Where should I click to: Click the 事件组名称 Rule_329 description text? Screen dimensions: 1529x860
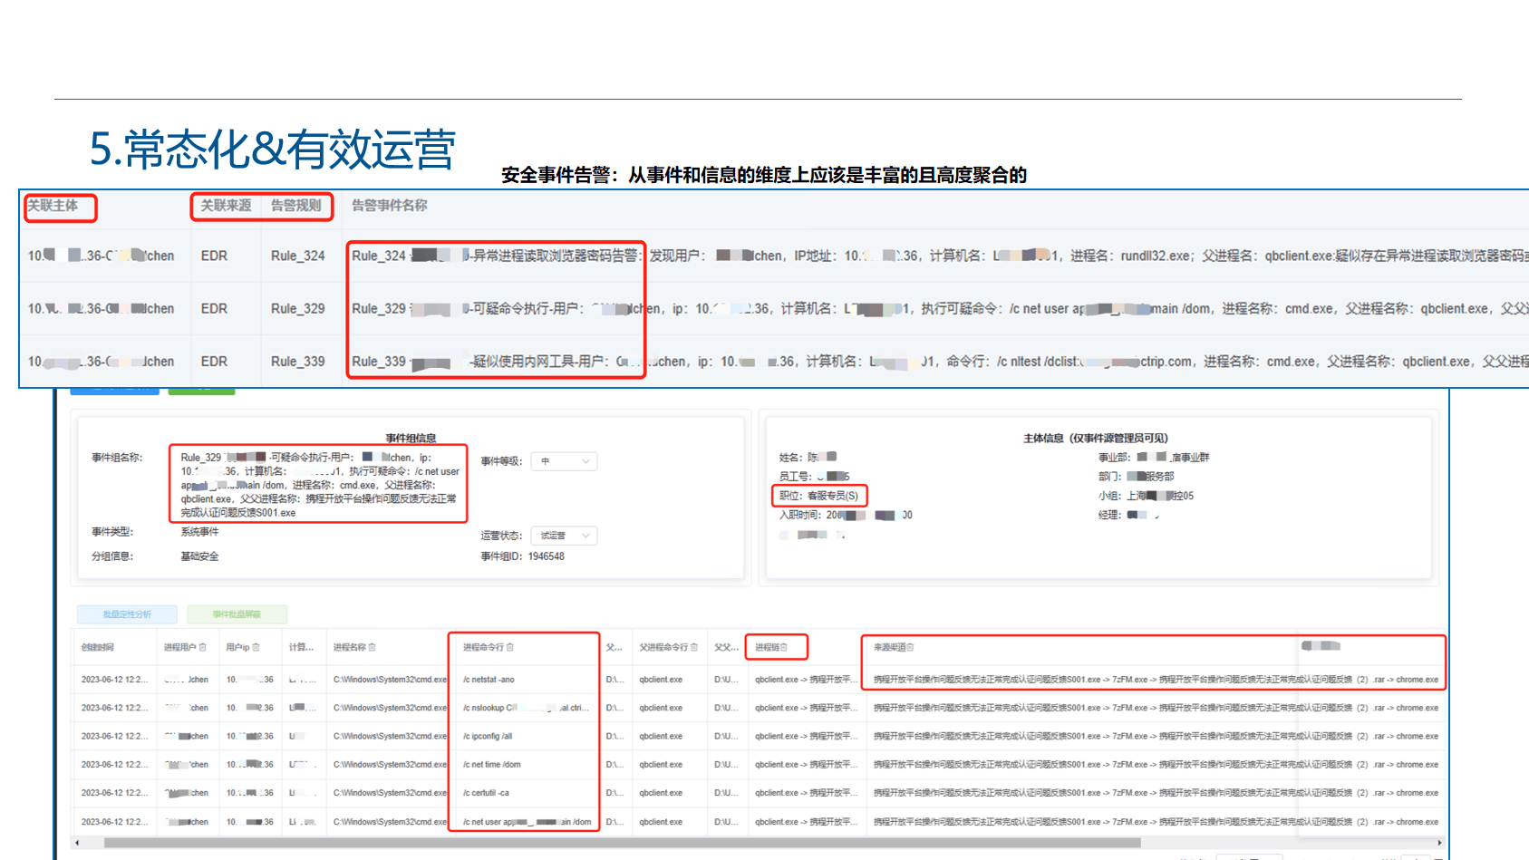click(x=319, y=485)
